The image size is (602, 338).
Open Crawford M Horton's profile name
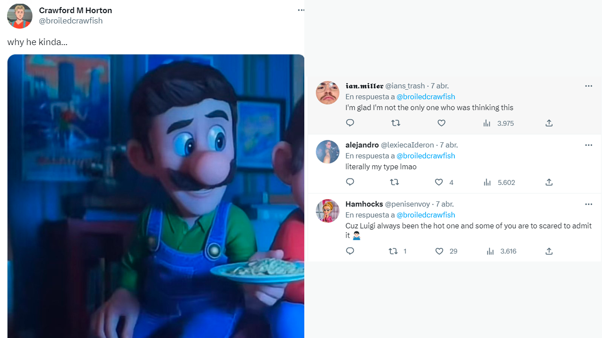point(75,10)
